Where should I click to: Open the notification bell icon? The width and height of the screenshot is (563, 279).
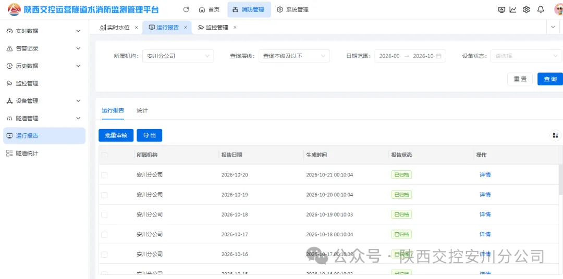tap(541, 10)
